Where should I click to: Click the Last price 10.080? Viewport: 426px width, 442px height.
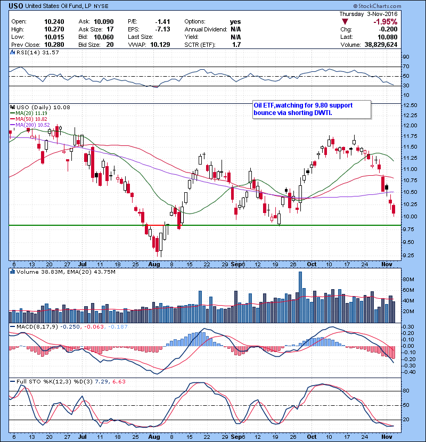[388, 37]
